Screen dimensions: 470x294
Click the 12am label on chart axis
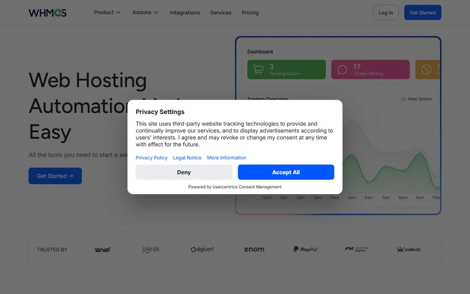point(267,197)
